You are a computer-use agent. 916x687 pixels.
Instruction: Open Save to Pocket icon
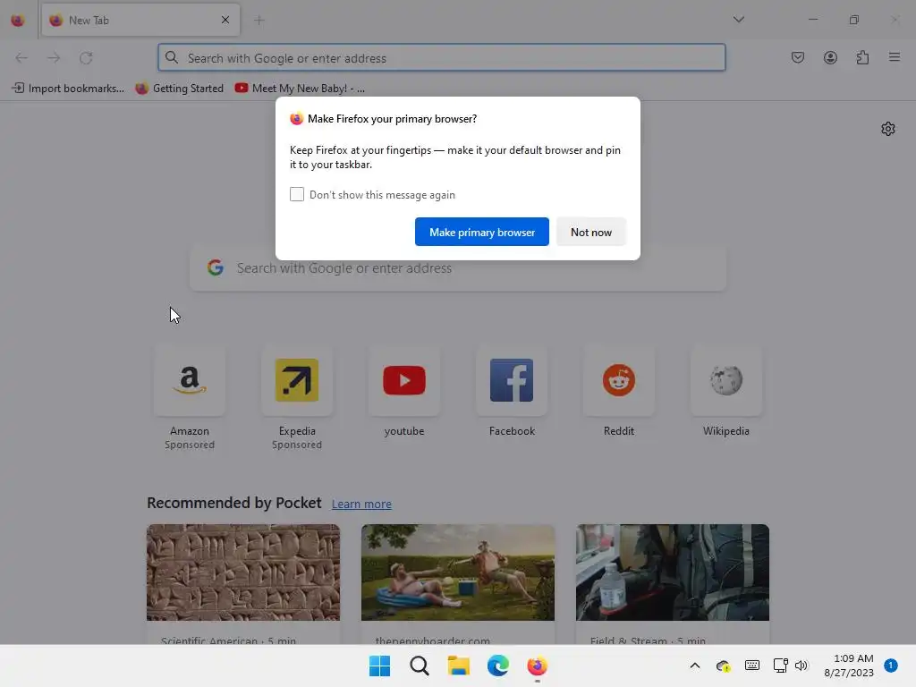(797, 57)
